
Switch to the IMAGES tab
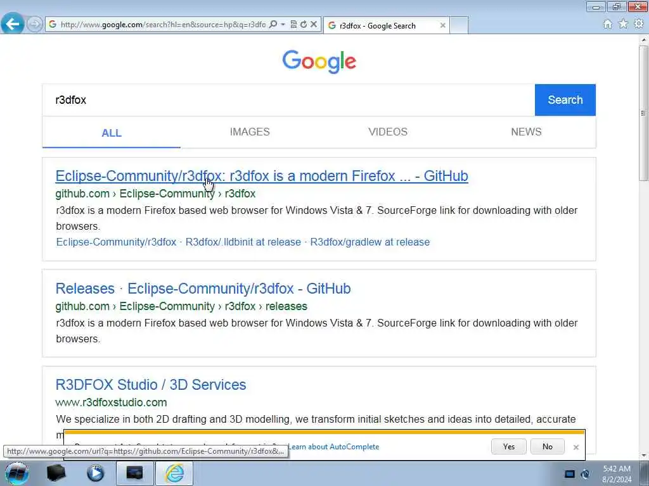click(250, 132)
